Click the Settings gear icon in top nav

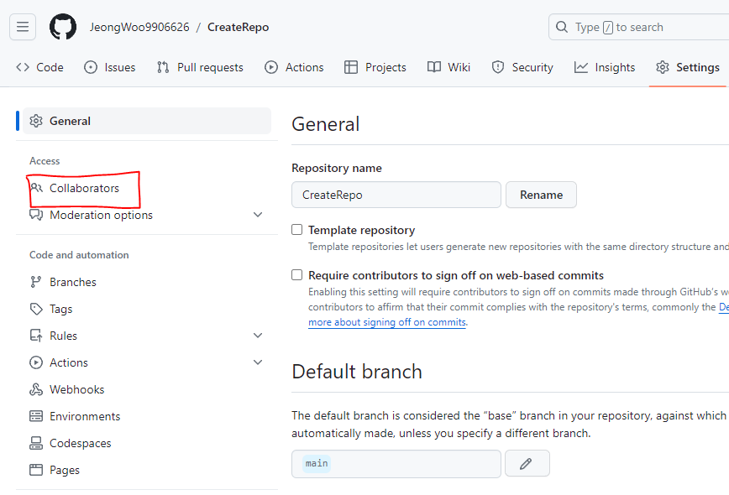point(663,67)
